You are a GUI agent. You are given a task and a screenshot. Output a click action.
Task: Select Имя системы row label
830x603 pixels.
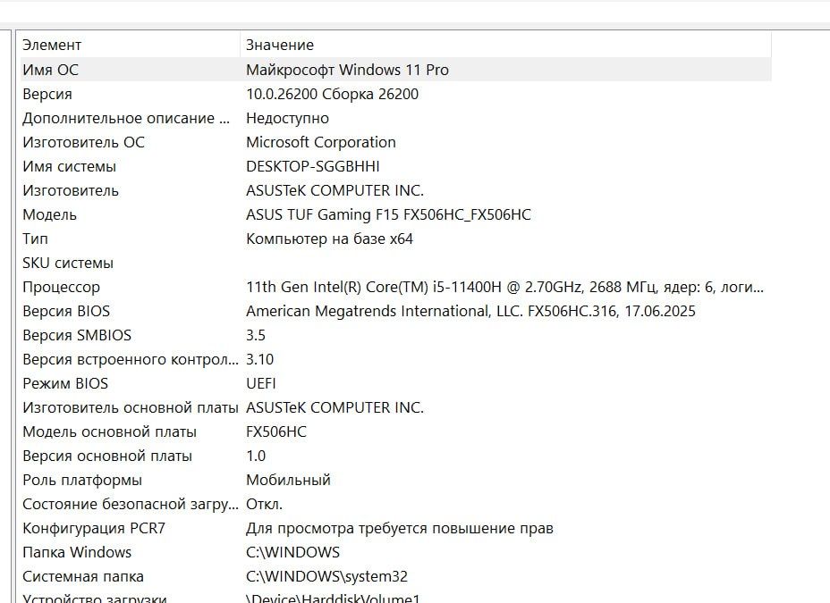(69, 166)
